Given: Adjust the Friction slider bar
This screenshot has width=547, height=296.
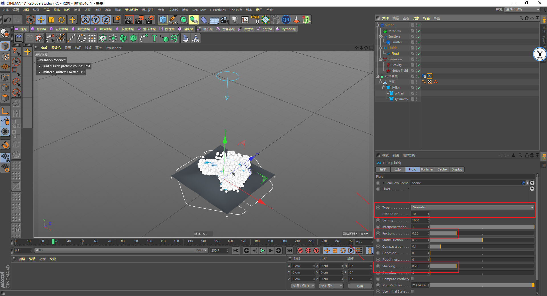Looking at the screenshot, I should (x=482, y=233).
